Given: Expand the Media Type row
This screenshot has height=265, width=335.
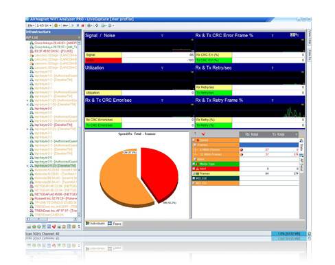Looking at the screenshot, I should click(194, 164).
